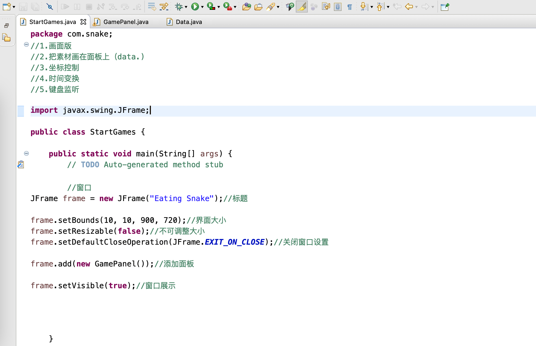Viewport: 536px width, 346px height.
Task: Click the Next Annotation arrow icon
Action: click(x=364, y=7)
